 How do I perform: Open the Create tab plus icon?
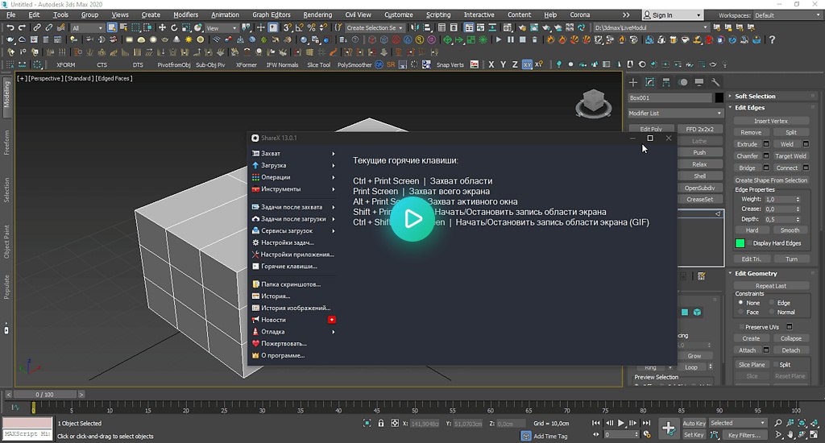[633, 82]
